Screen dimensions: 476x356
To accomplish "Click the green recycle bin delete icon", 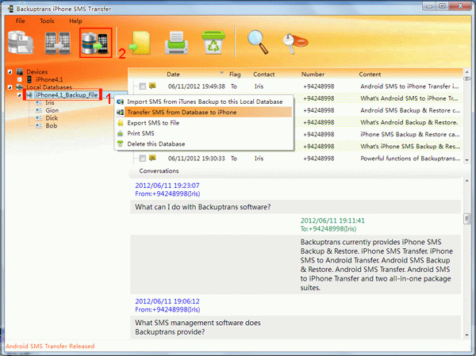I will coord(213,43).
